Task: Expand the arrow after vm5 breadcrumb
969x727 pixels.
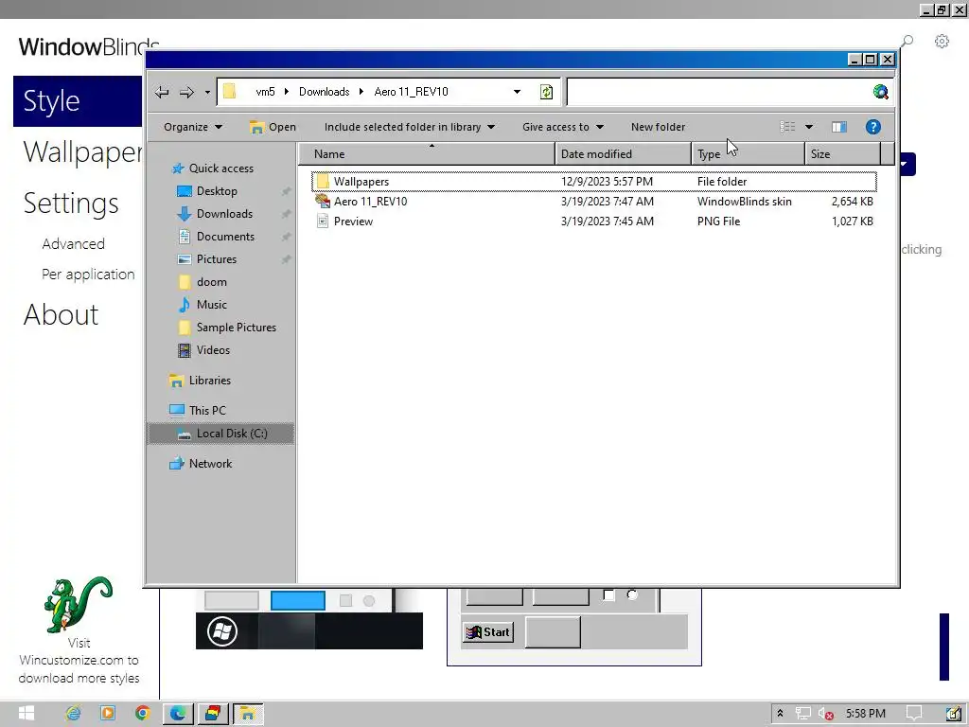Action: (x=287, y=92)
